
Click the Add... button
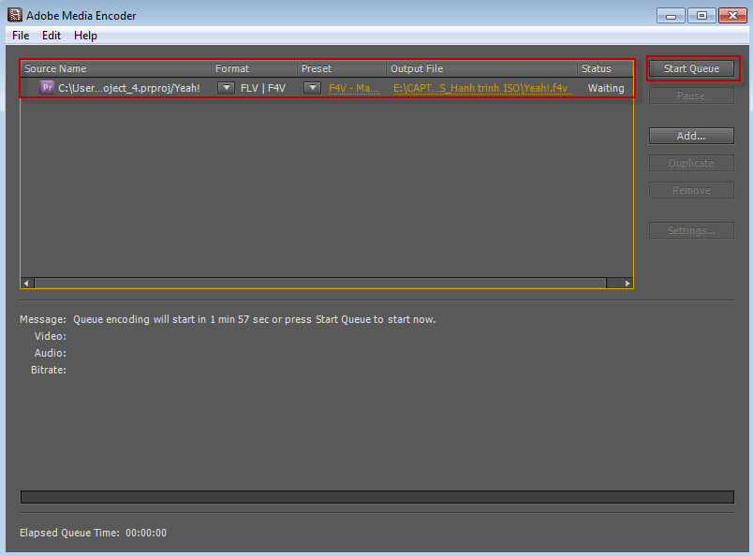coord(691,136)
